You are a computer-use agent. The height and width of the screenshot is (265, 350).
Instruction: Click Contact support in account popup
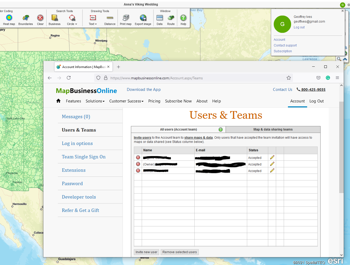[285, 45]
